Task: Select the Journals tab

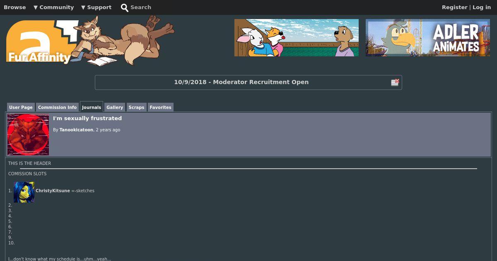Action: click(x=92, y=107)
